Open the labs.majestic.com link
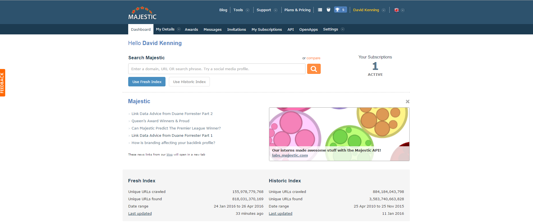Viewport: 533px width, 224px height. pyautogui.click(x=290, y=155)
